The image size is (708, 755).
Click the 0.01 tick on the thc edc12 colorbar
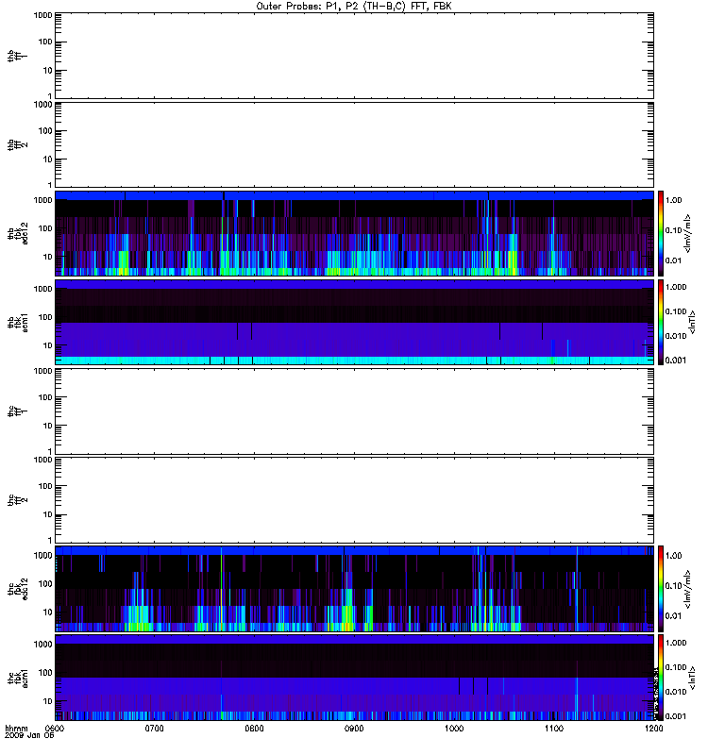(674, 616)
